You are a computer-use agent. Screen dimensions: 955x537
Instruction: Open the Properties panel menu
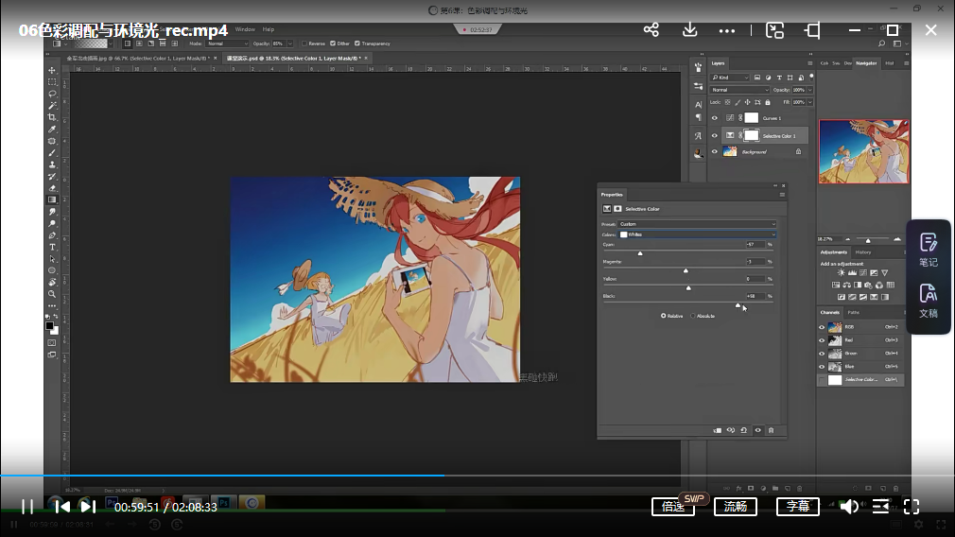tap(782, 195)
